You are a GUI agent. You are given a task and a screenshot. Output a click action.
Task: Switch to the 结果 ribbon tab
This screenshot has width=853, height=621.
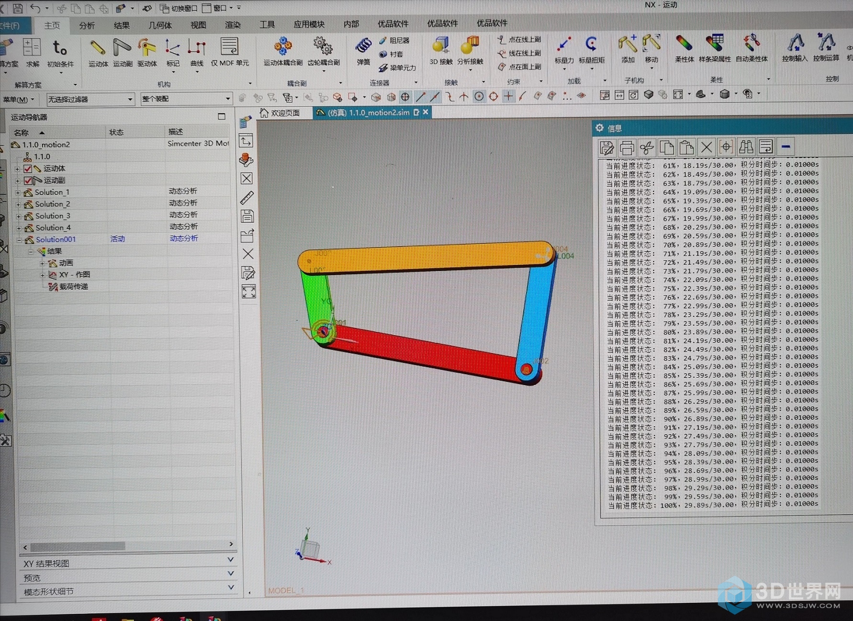tap(122, 25)
